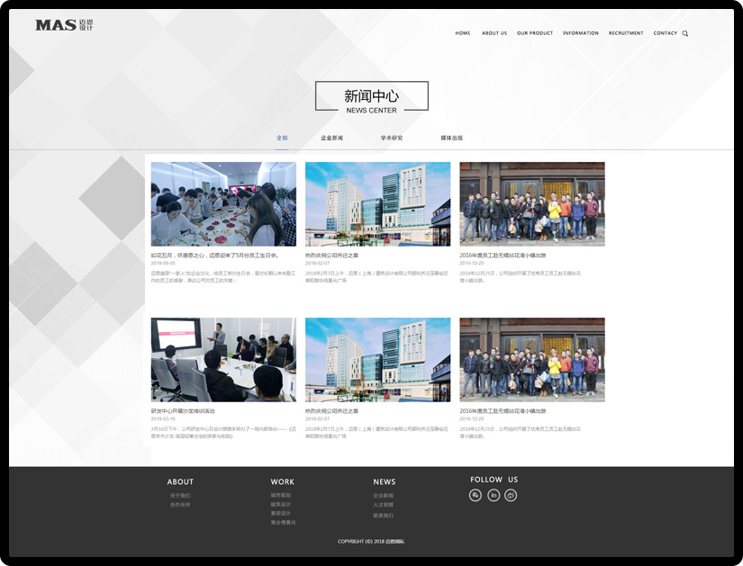Viewport: 743px width, 566px height.
Task: Open the LinkedIn follow icon
Action: pos(494,495)
